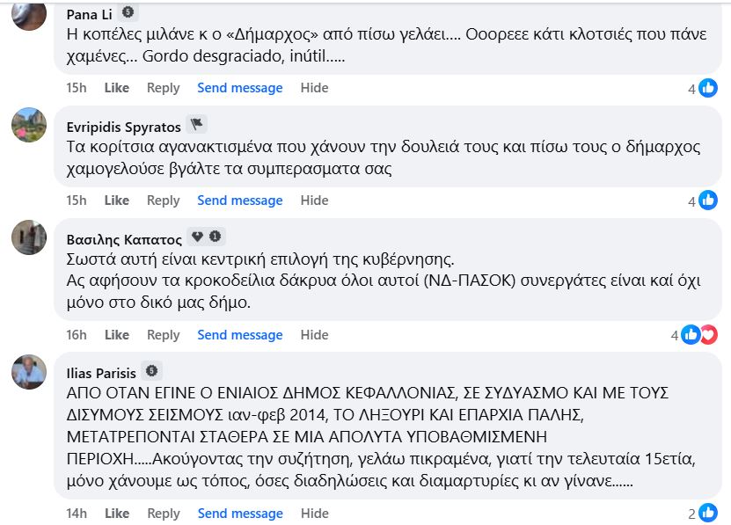Reply to Βασίλης Καπατος's comment
Viewport: 731px width, 525px height.
[163, 335]
